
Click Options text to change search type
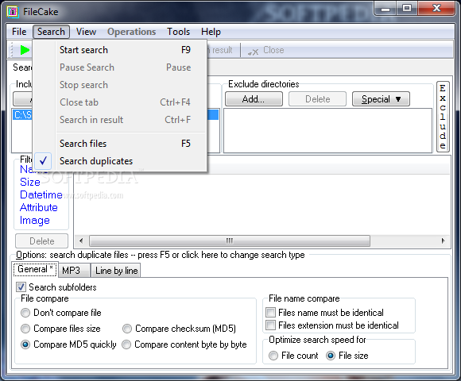click(161, 255)
